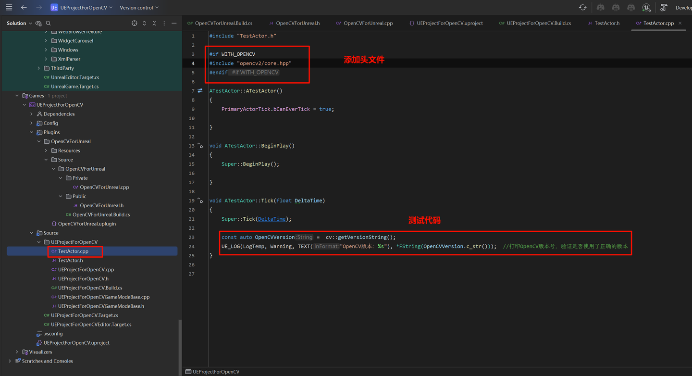The image size is (692, 376).
Task: Click the build solution hammer icon
Action: pos(664,8)
